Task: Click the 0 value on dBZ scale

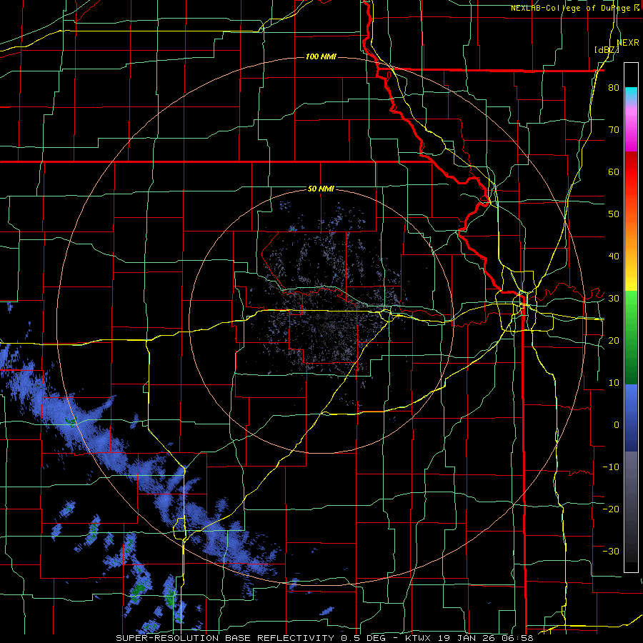Action: pyautogui.click(x=617, y=425)
